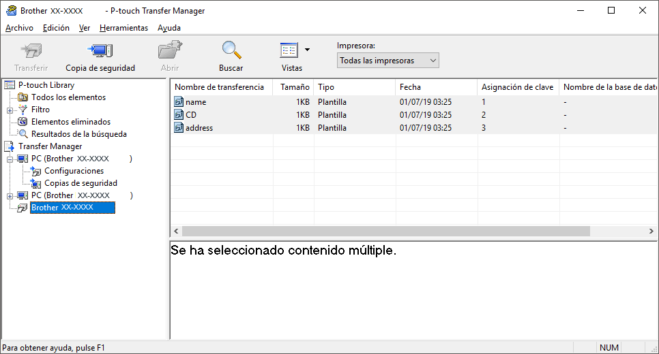
Task: Click the Buscar magnifier icon
Action: point(231,50)
